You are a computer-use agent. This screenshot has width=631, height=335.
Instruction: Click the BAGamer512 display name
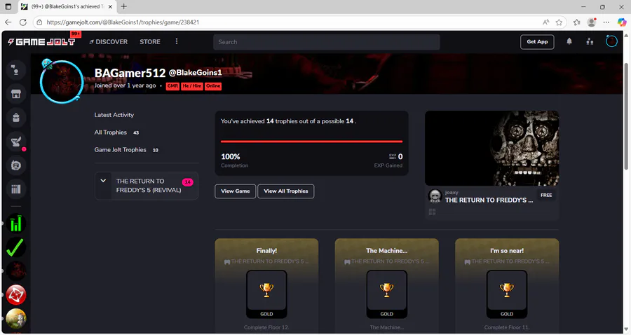pos(130,73)
